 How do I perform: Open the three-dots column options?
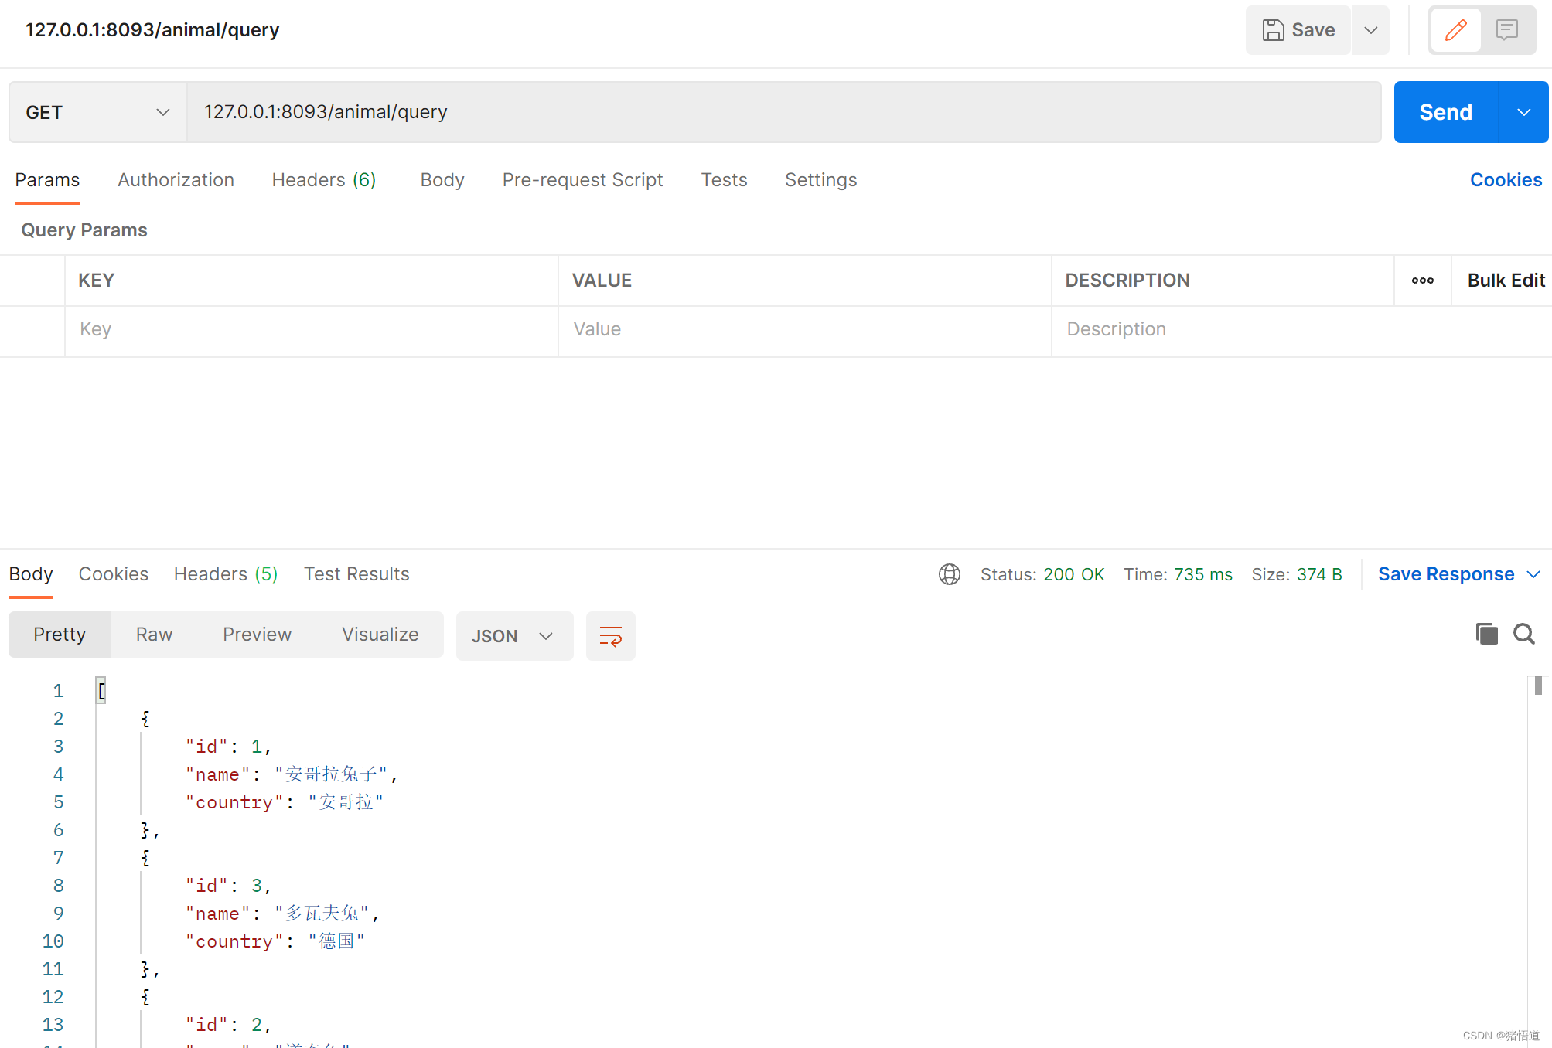(1422, 281)
